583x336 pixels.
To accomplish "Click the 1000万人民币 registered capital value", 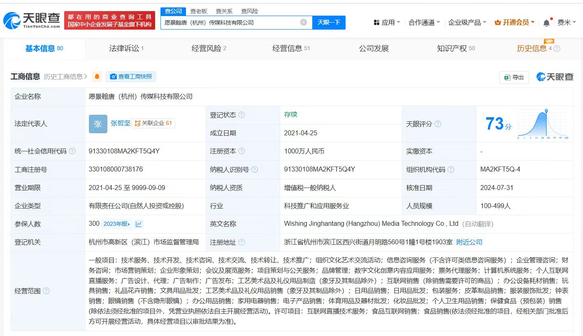I will 304,151.
